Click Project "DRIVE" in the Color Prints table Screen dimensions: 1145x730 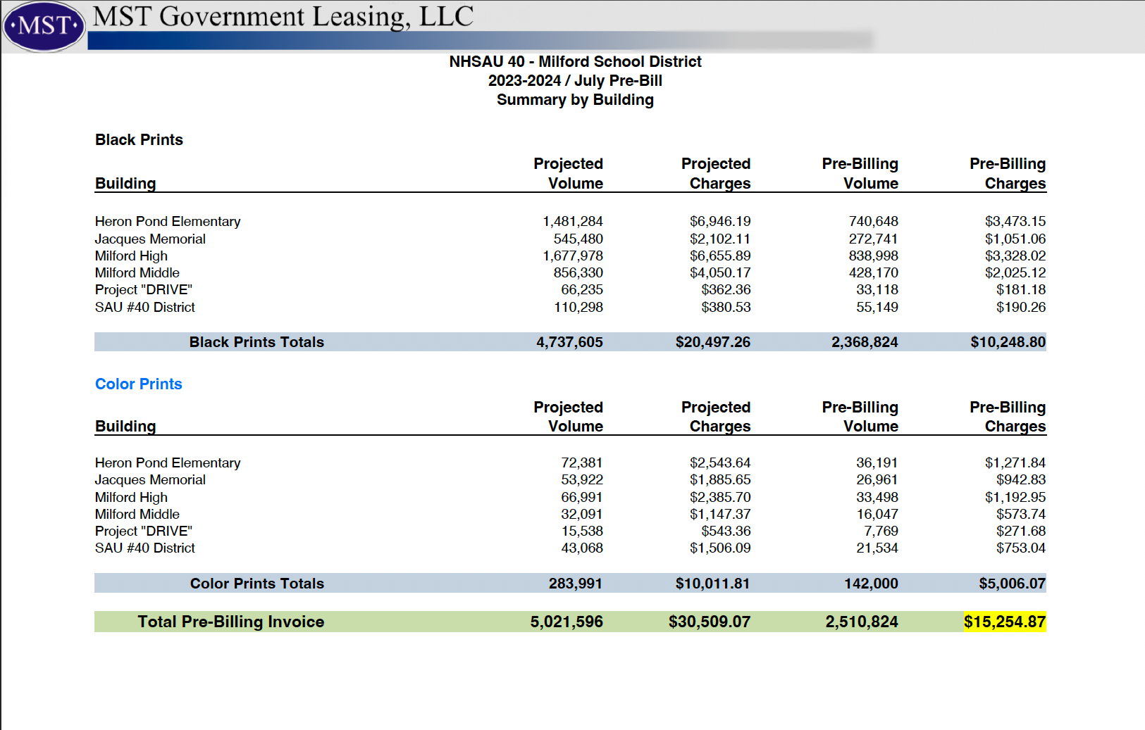144,531
